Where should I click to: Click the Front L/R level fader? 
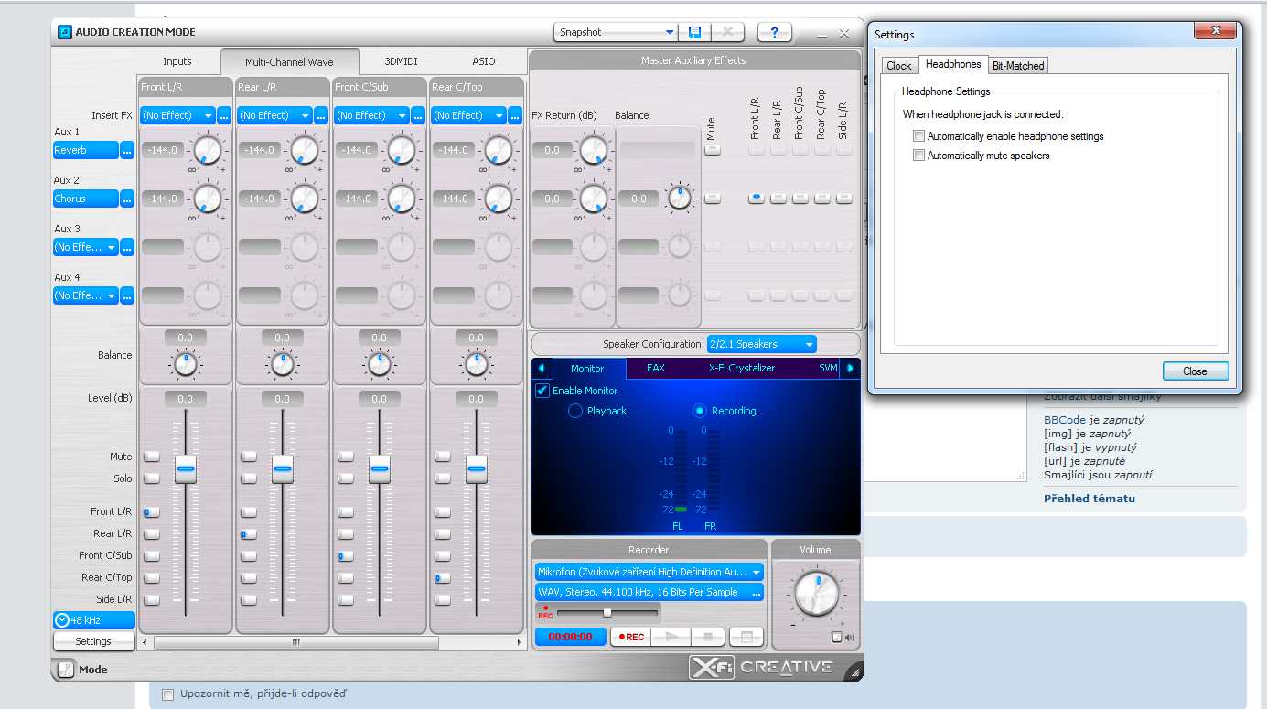[x=186, y=468]
